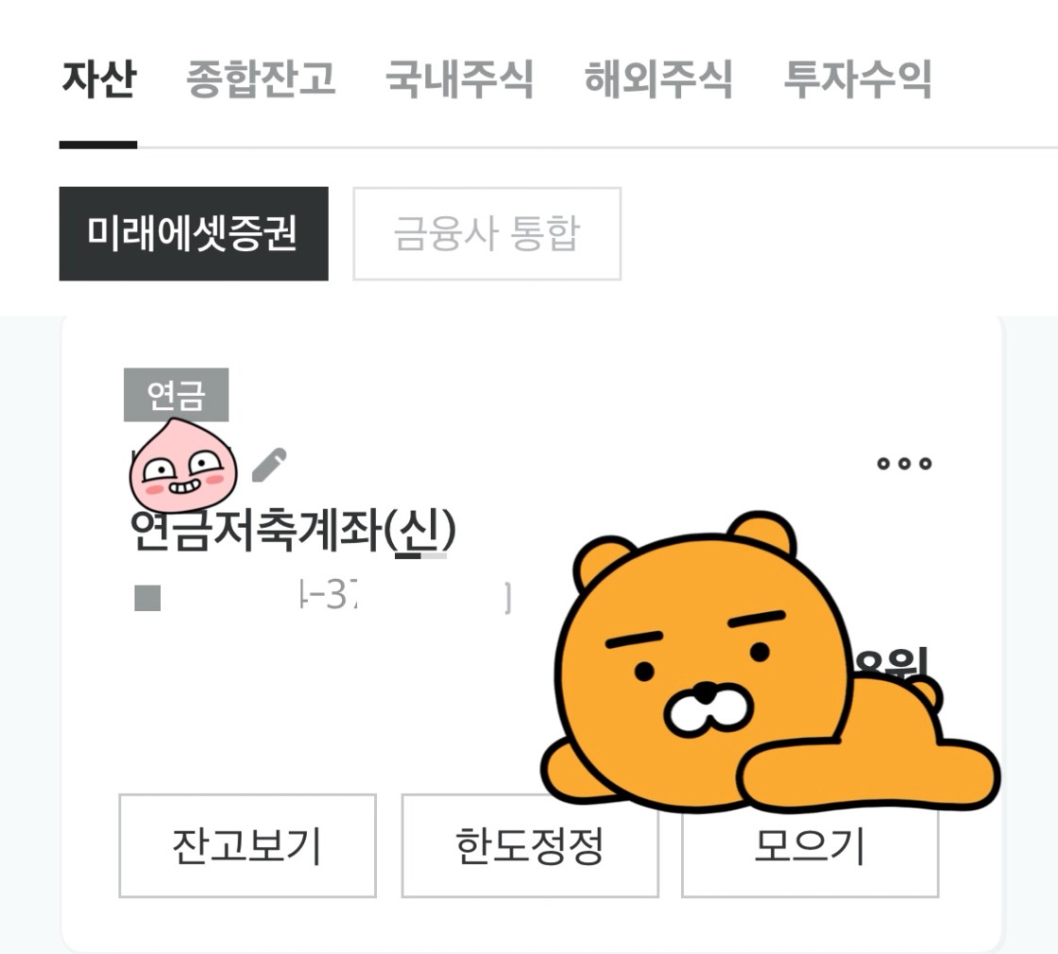This screenshot has height=954, width=1058.
Task: View the 투자수익 tab
Action: pos(858,79)
